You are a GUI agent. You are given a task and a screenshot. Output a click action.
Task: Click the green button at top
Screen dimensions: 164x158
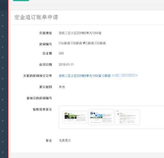click(x=21, y=1)
